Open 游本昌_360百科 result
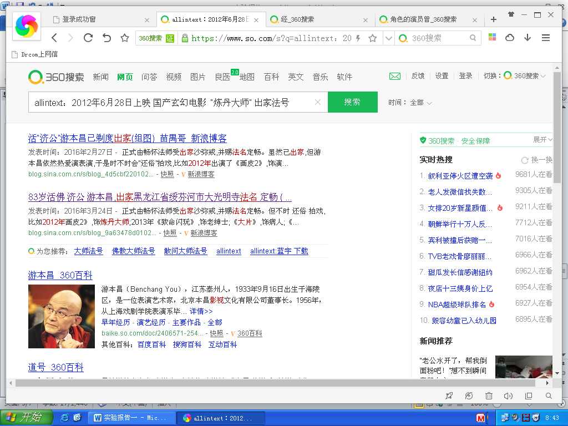 click(x=60, y=275)
